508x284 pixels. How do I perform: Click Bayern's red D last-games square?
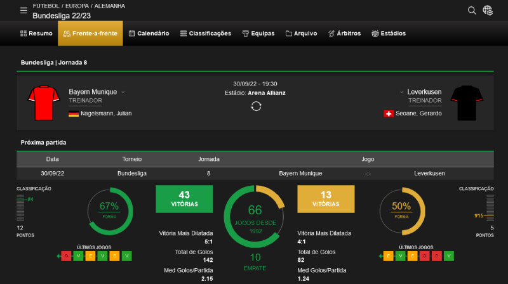[66, 256]
